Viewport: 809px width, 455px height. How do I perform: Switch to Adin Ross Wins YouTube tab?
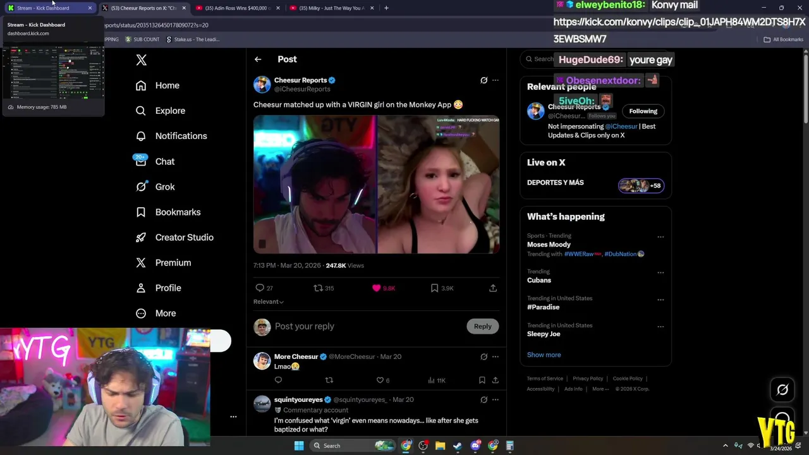click(238, 8)
